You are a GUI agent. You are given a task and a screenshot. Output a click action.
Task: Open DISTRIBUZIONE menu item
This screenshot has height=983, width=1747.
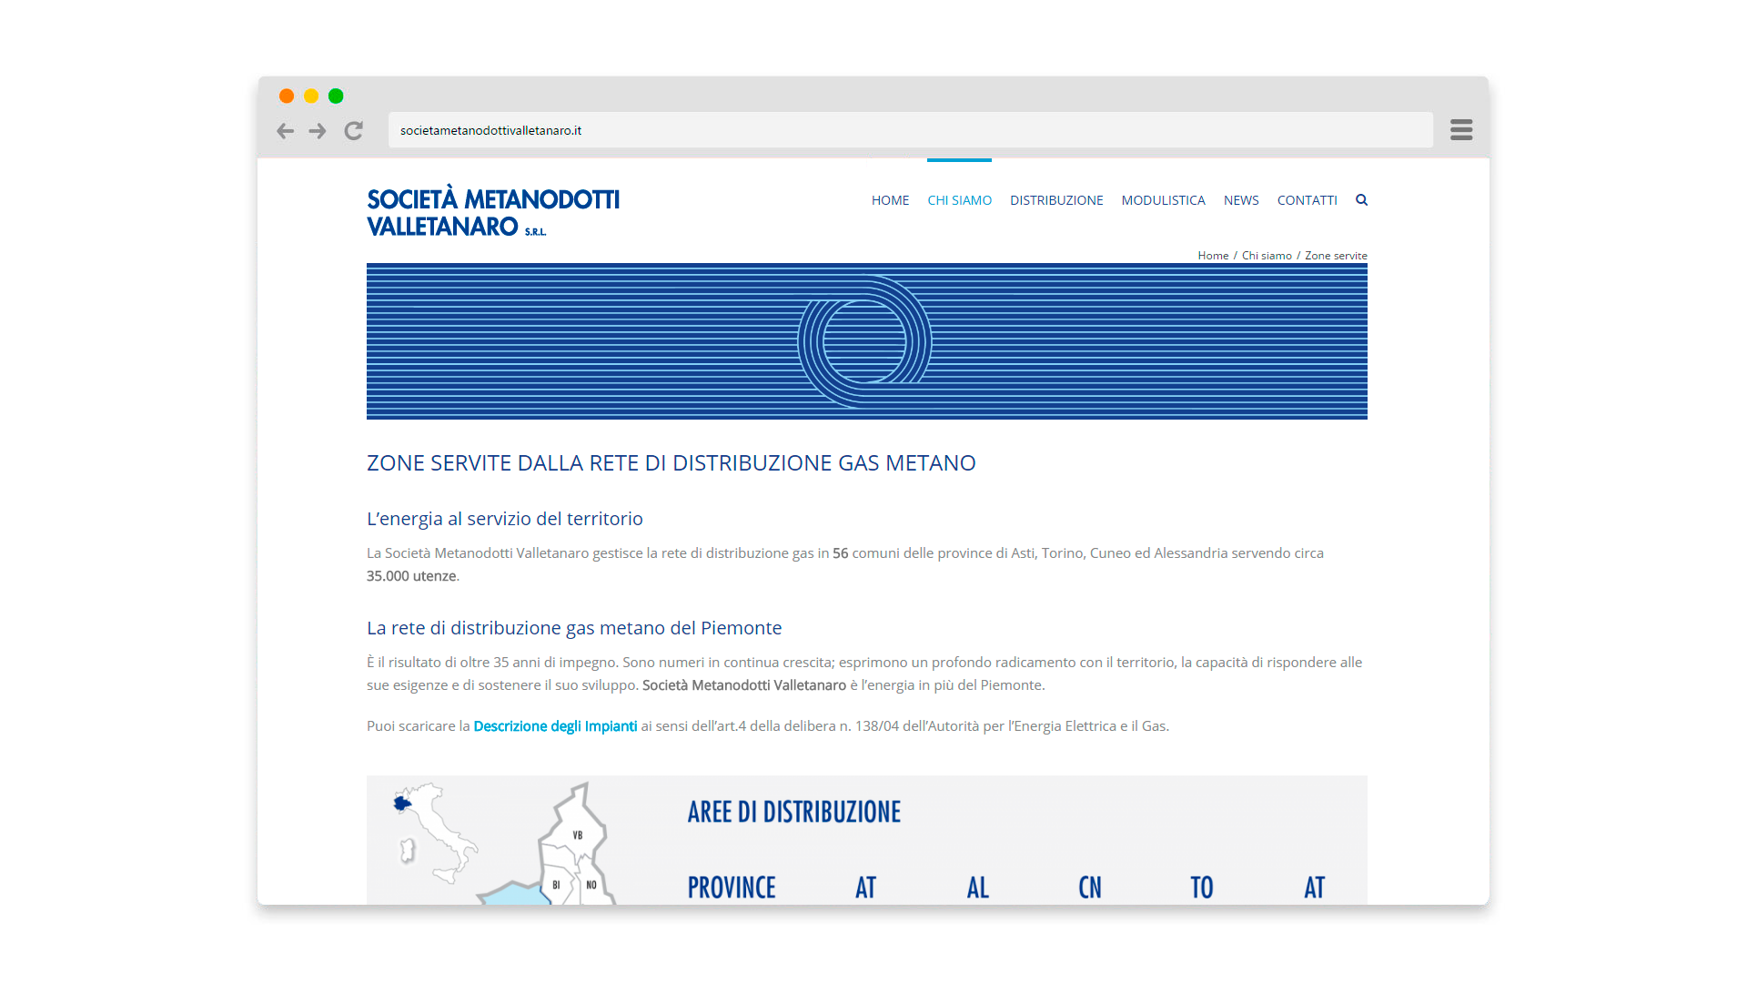coord(1056,200)
